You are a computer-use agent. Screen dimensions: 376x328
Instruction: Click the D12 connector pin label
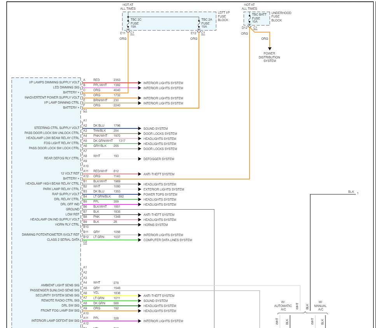click(x=244, y=28)
